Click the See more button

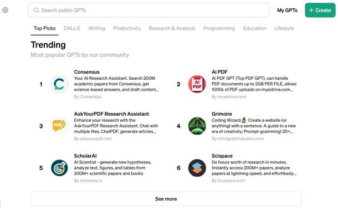(x=166, y=199)
